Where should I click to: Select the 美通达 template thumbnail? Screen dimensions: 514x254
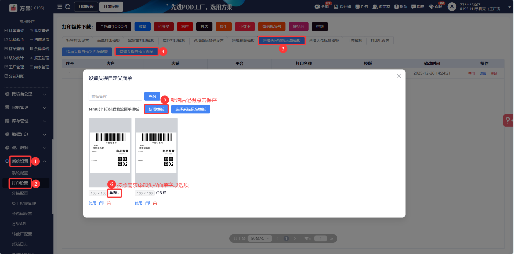(x=110, y=153)
